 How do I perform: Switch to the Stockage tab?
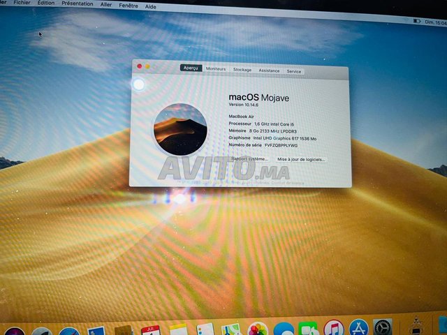point(242,70)
